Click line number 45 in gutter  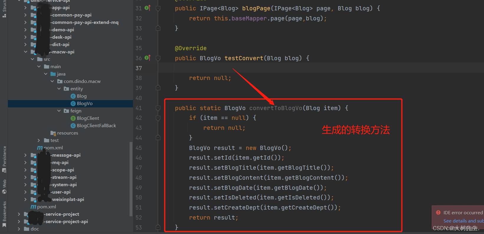[x=139, y=148]
